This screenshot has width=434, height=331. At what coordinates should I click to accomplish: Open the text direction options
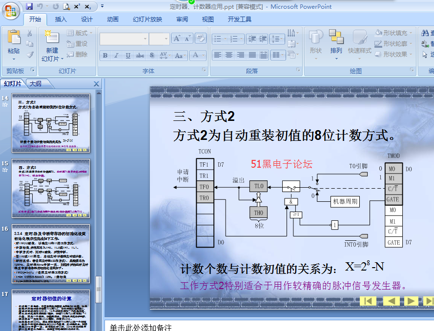pos(293,33)
